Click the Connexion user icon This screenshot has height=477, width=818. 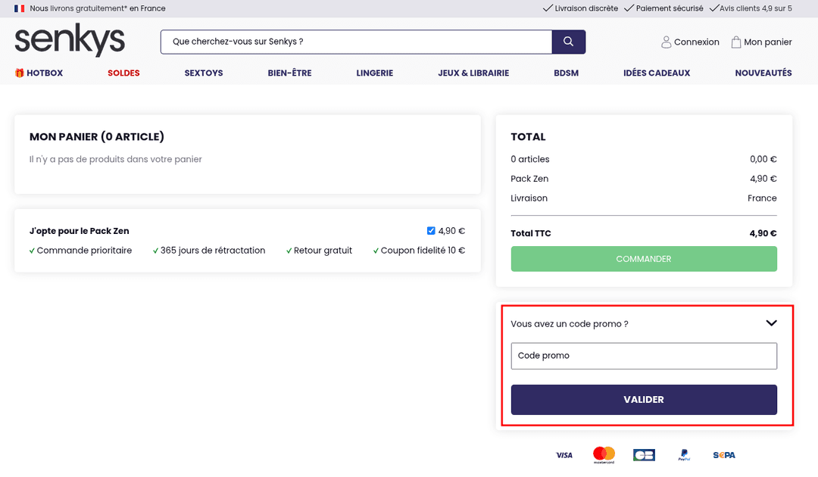pos(667,42)
